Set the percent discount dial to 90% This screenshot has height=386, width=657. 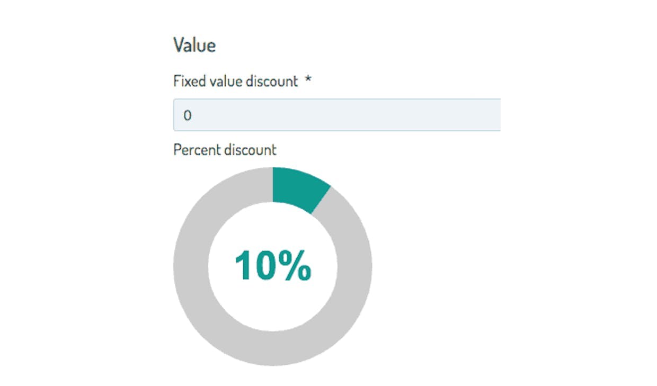(225, 201)
